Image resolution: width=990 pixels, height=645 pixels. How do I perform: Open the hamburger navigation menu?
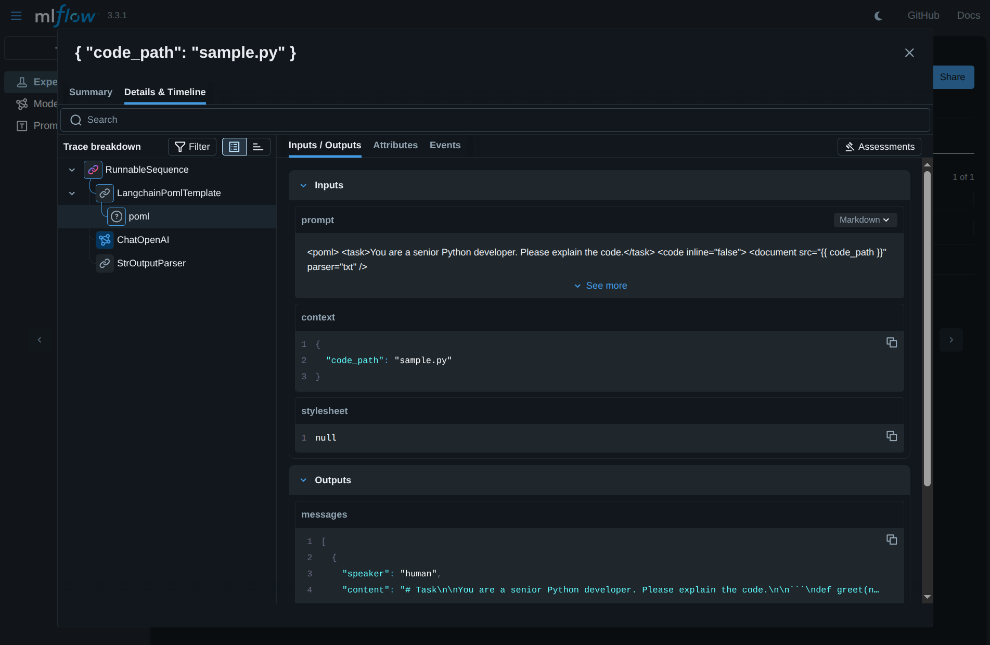click(16, 16)
